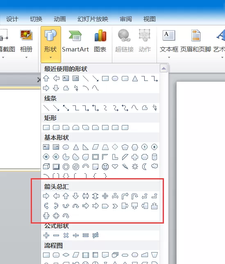Select the lightning bolt shape
The image size is (225, 264).
click(125, 167)
